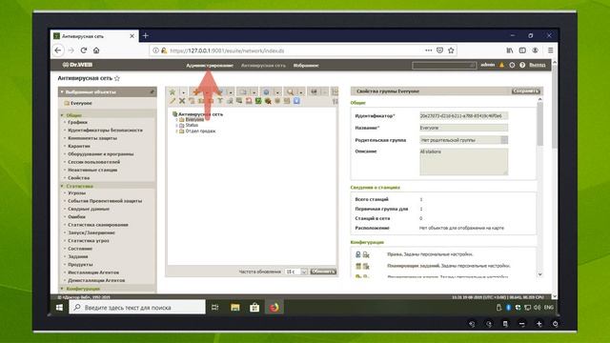Click the volume icon in the system tray
The height and width of the screenshot is (343, 610).
(x=538, y=307)
